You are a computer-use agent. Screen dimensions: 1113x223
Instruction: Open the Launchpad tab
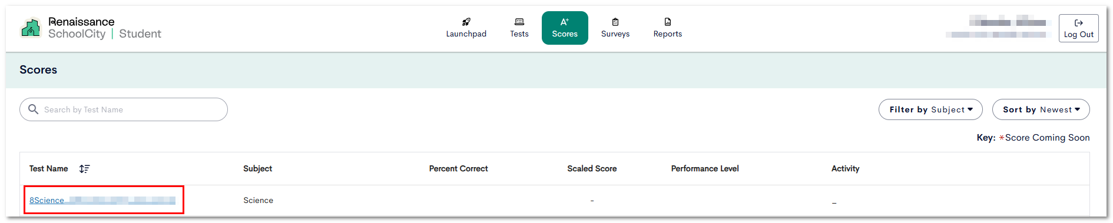tap(466, 28)
